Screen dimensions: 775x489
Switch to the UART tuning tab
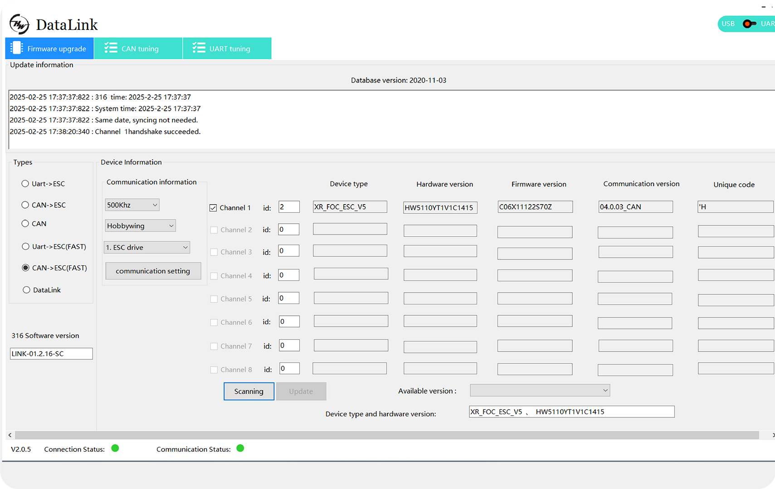click(x=227, y=49)
